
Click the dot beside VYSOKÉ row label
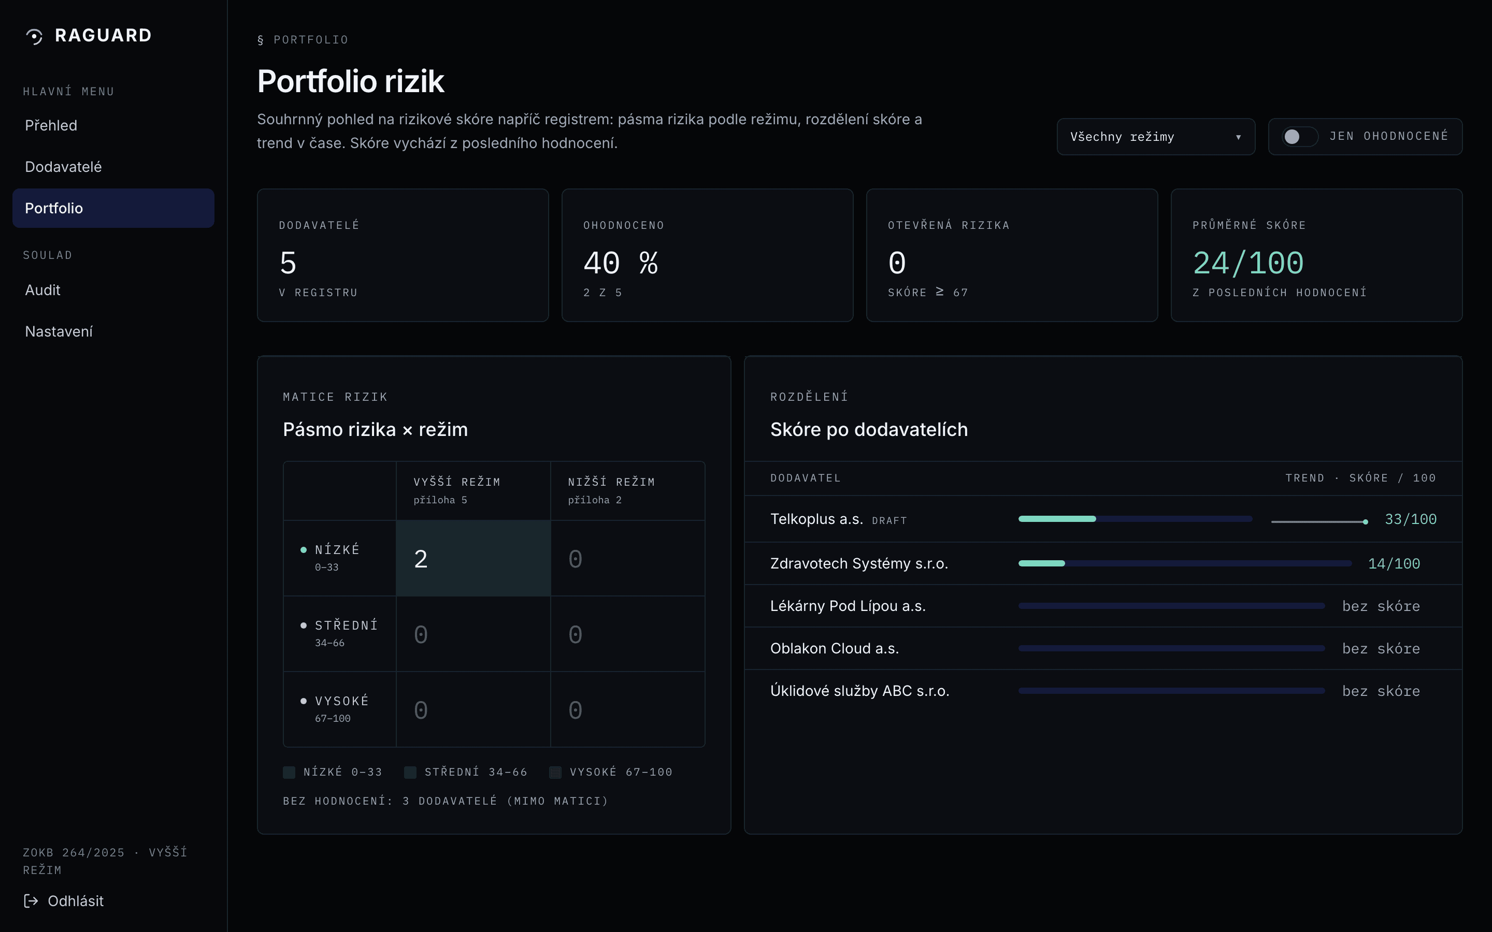pos(304,701)
